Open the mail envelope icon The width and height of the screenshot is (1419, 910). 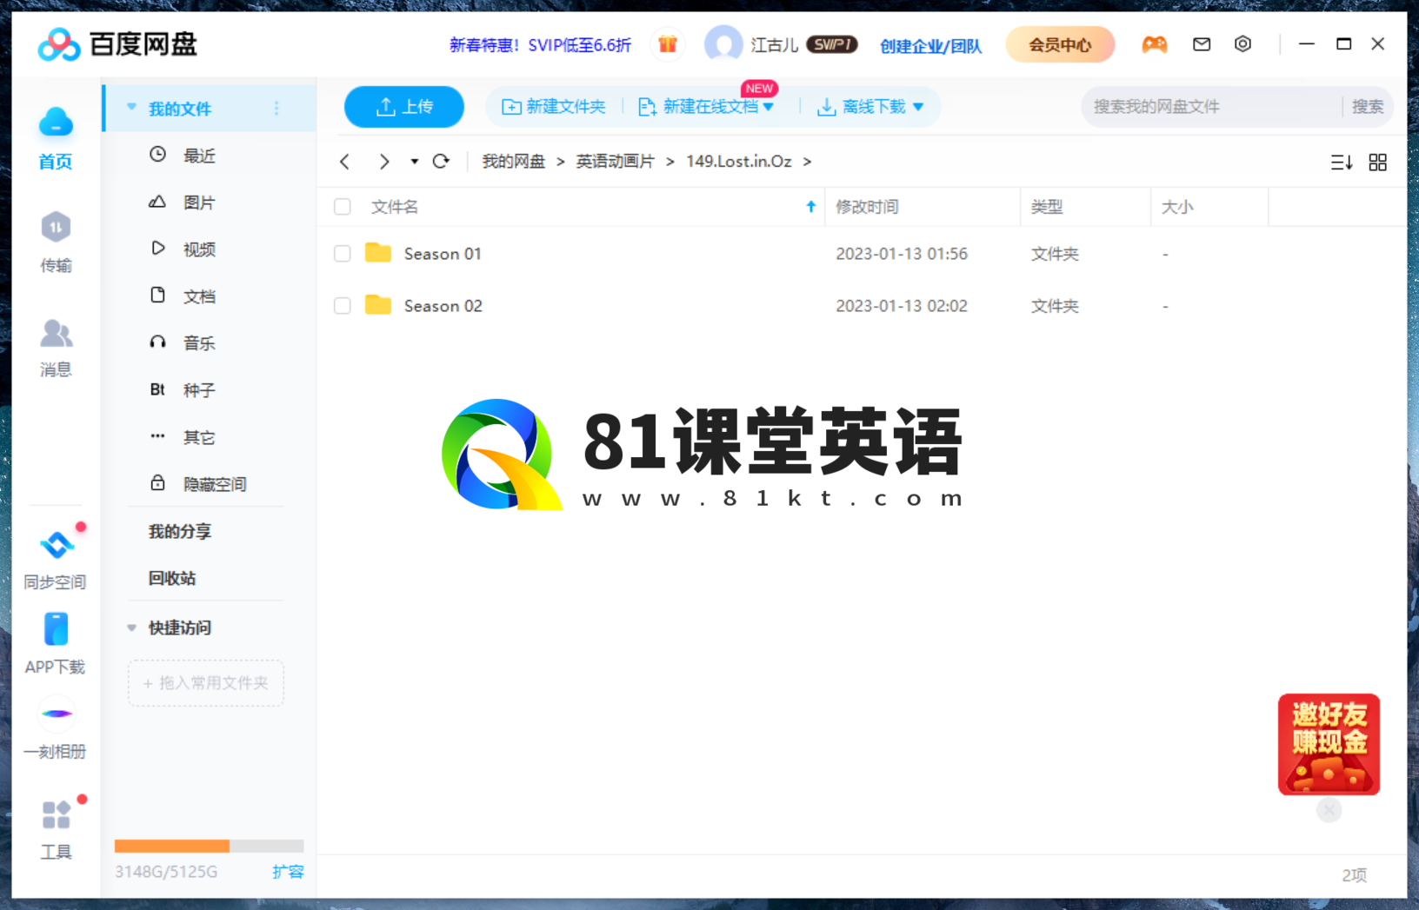(1202, 44)
